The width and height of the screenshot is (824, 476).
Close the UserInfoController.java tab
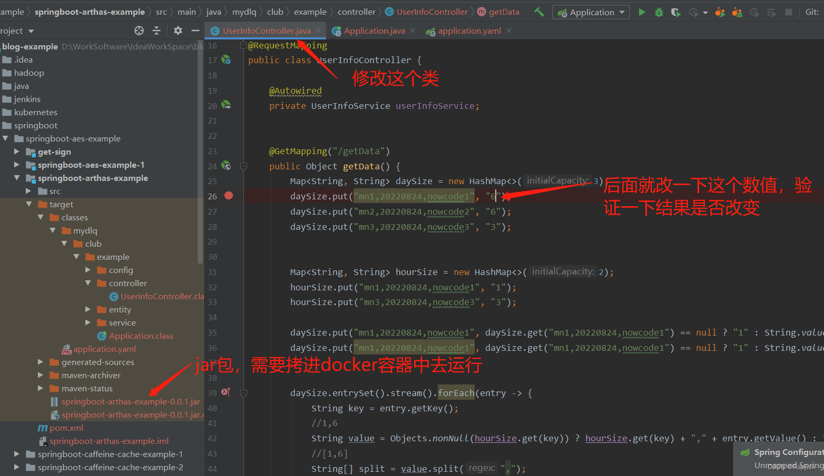[x=318, y=31]
